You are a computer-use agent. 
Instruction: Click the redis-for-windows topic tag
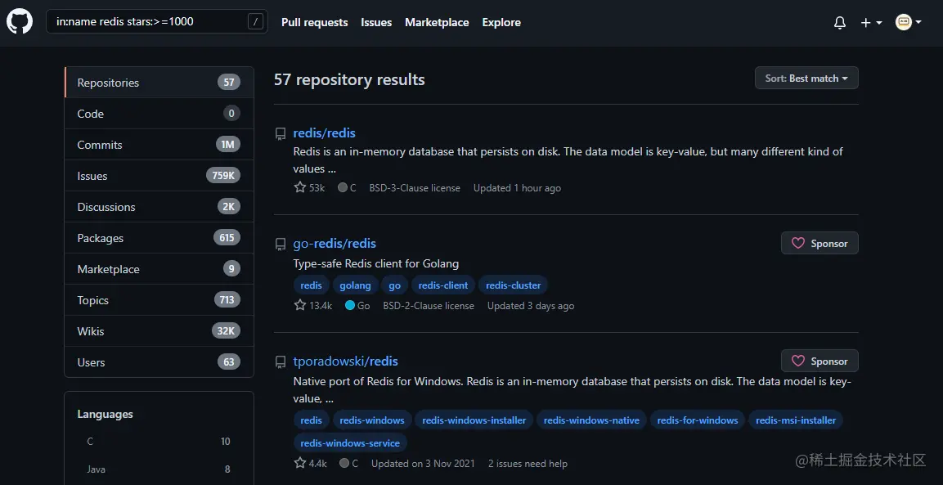(x=698, y=420)
